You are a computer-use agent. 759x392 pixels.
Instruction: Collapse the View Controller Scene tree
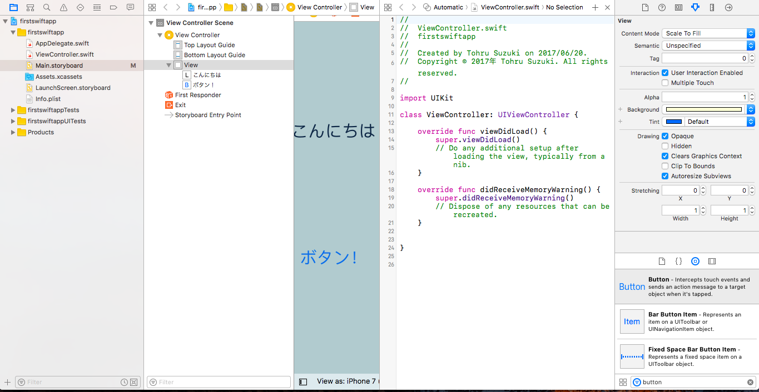tap(151, 23)
